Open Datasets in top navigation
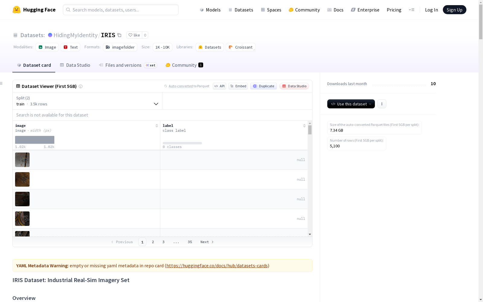This screenshot has width=483, height=302. tap(241, 10)
